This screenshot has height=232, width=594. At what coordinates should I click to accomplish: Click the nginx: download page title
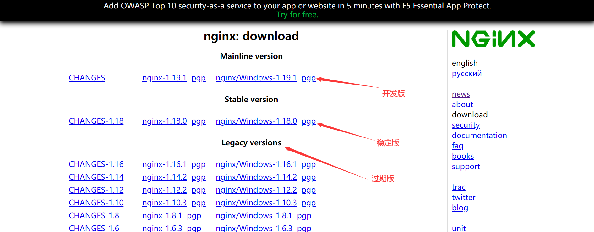(x=251, y=36)
